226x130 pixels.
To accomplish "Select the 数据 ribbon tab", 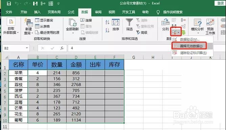I will click(85, 12).
